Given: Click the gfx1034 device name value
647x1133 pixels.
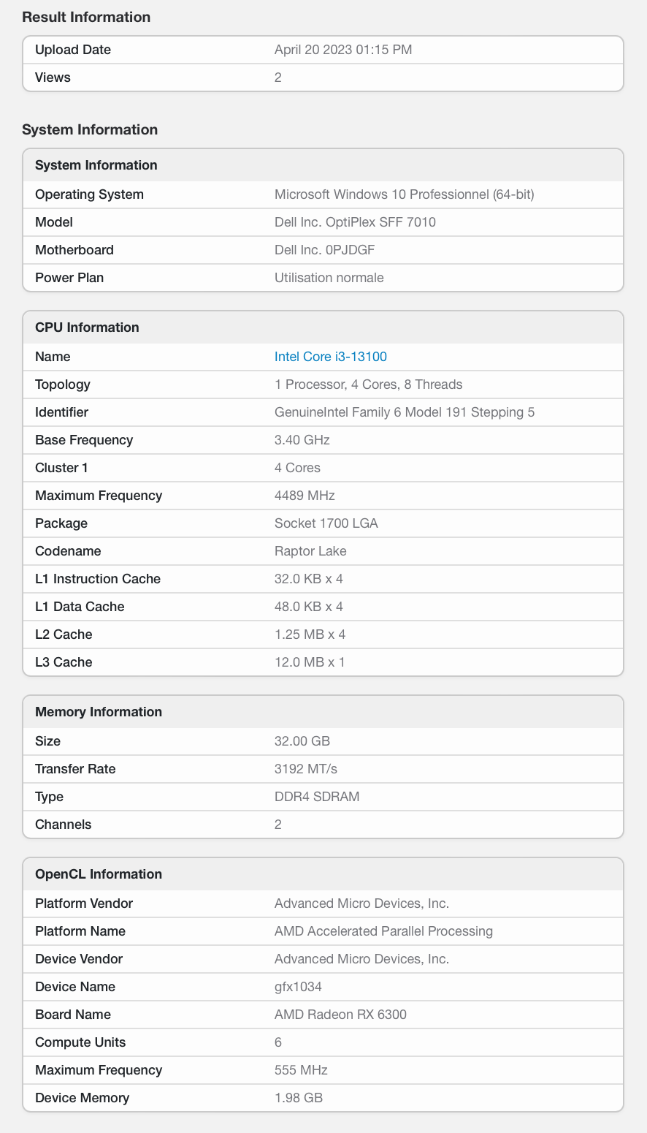Looking at the screenshot, I should (298, 987).
